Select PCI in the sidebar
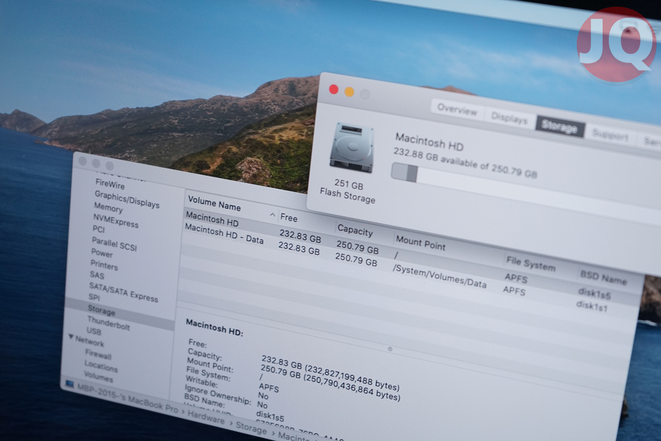The width and height of the screenshot is (661, 441). click(x=99, y=229)
